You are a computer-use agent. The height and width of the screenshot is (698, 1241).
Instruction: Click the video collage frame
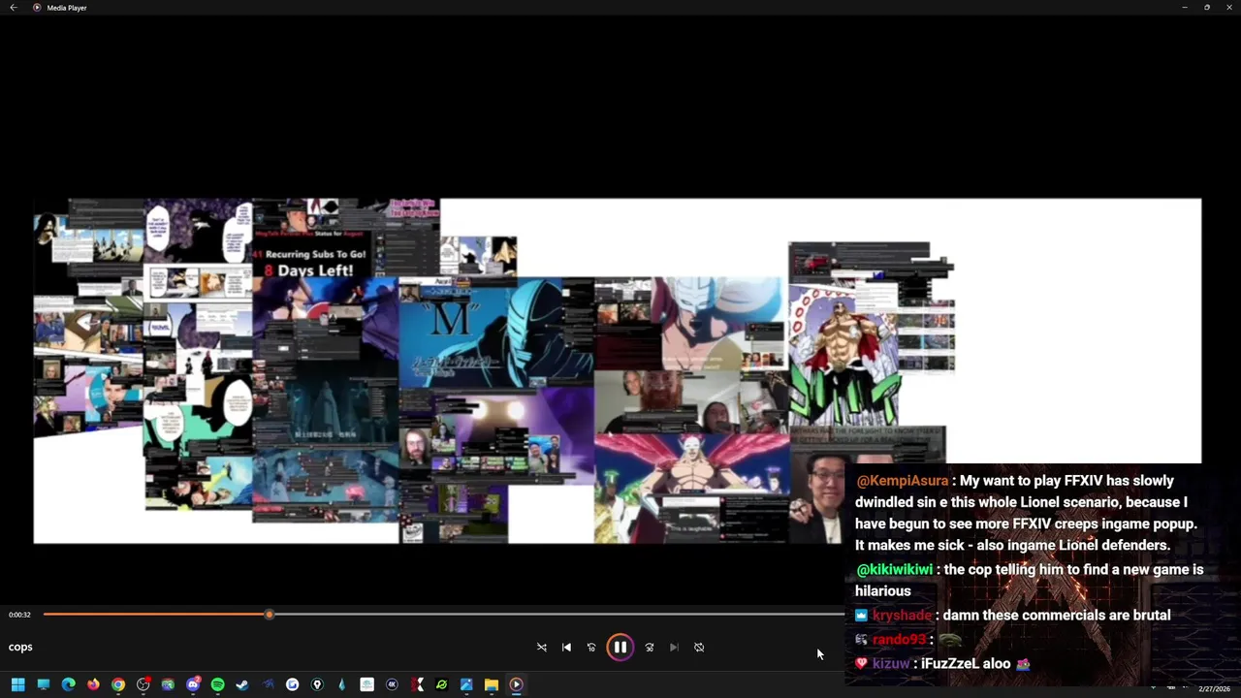tap(617, 370)
